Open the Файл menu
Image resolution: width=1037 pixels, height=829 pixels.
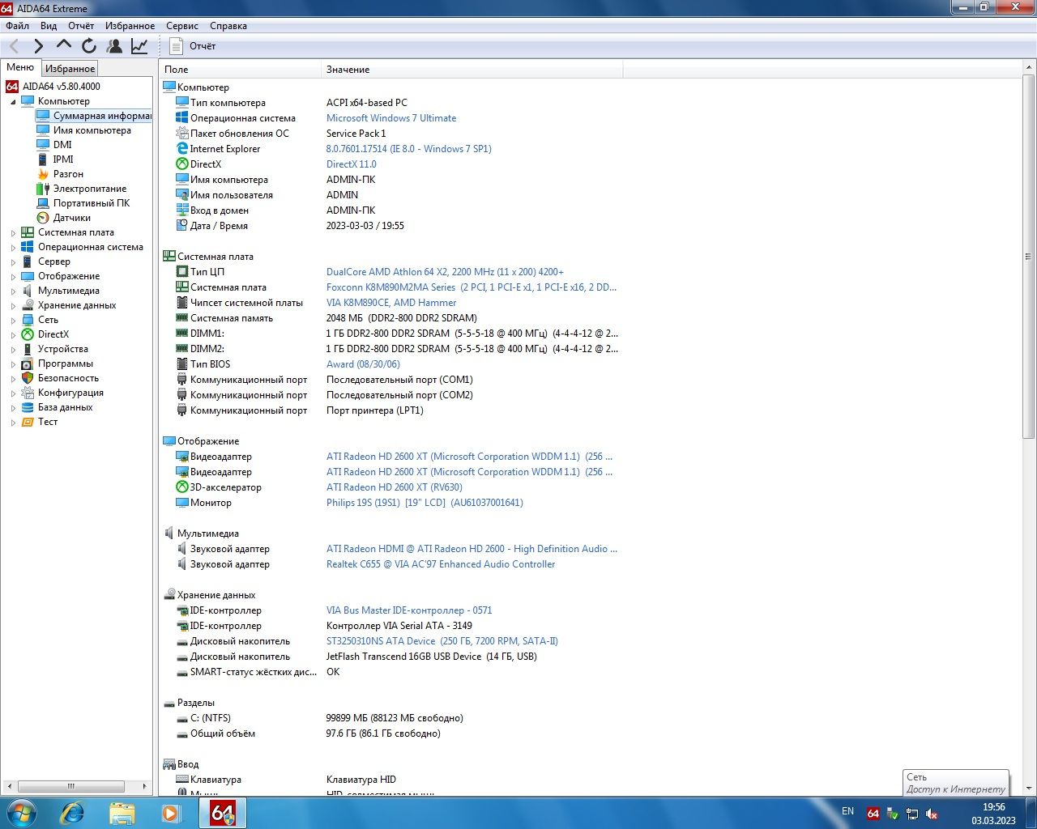pyautogui.click(x=17, y=26)
